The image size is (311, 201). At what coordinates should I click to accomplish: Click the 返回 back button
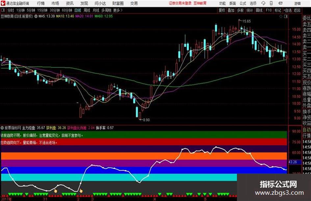pyautogui.click(x=297, y=10)
